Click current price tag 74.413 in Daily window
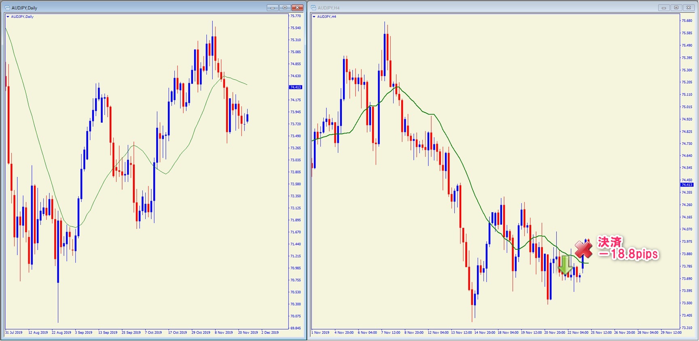699x341 pixels. pos(296,87)
